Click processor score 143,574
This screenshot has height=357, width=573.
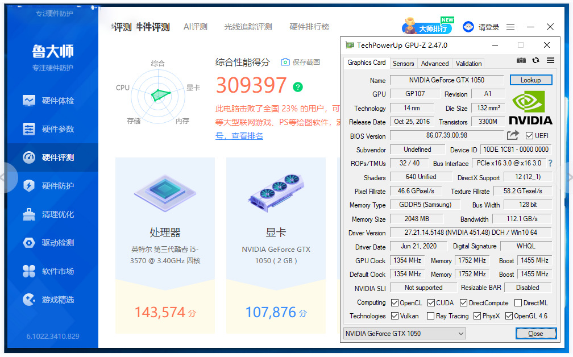click(x=160, y=313)
